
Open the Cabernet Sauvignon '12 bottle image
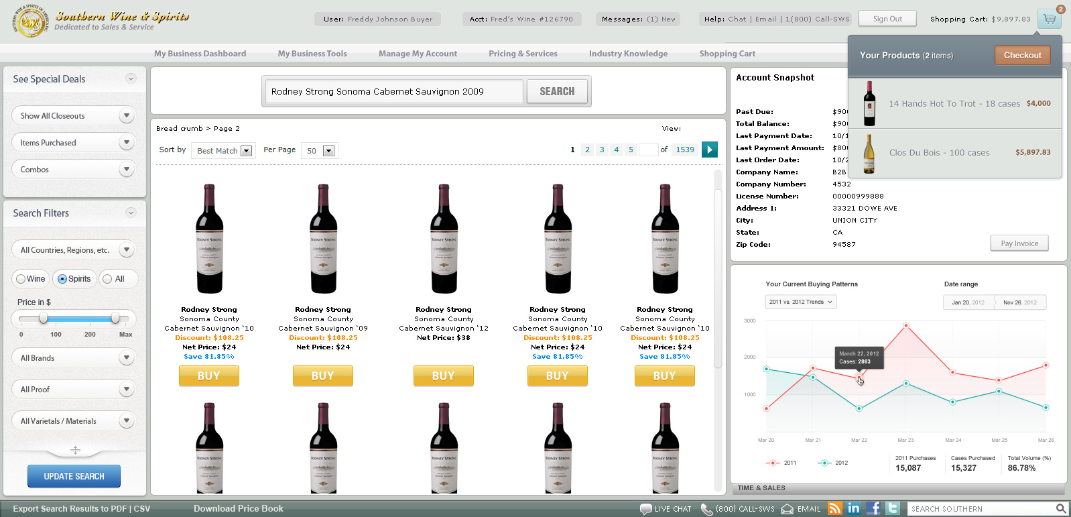(444, 239)
